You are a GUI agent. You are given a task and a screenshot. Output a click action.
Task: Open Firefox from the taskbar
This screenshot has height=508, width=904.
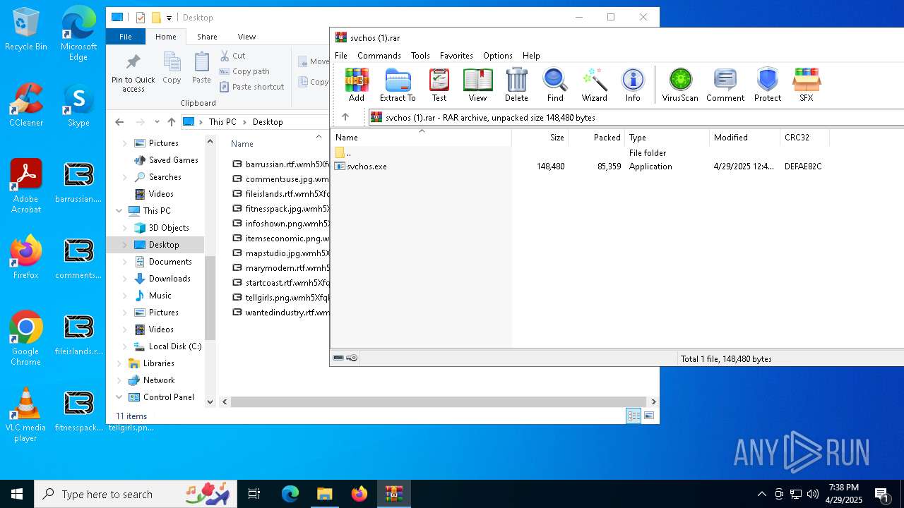(x=359, y=494)
